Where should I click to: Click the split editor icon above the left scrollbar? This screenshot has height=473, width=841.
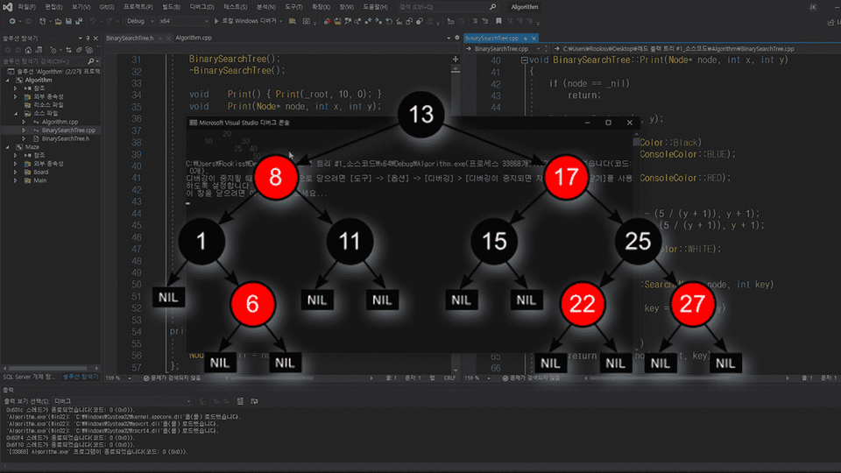(x=456, y=59)
